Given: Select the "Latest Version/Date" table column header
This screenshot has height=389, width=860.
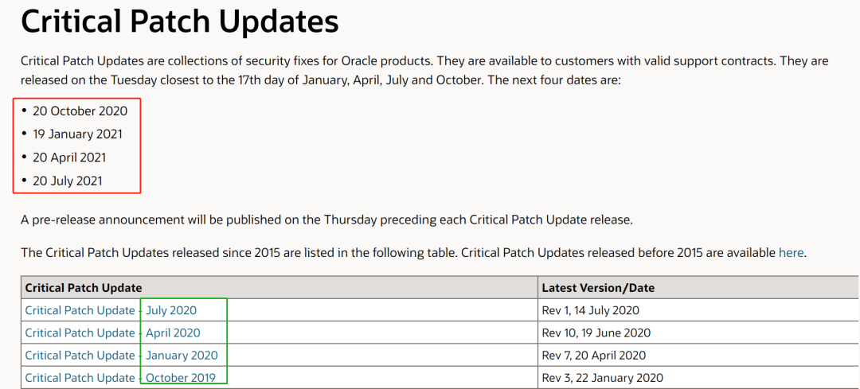Looking at the screenshot, I should (598, 288).
